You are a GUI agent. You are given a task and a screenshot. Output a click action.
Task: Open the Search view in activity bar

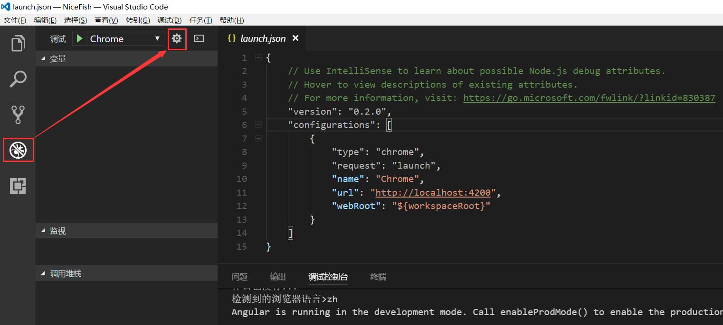click(18, 79)
